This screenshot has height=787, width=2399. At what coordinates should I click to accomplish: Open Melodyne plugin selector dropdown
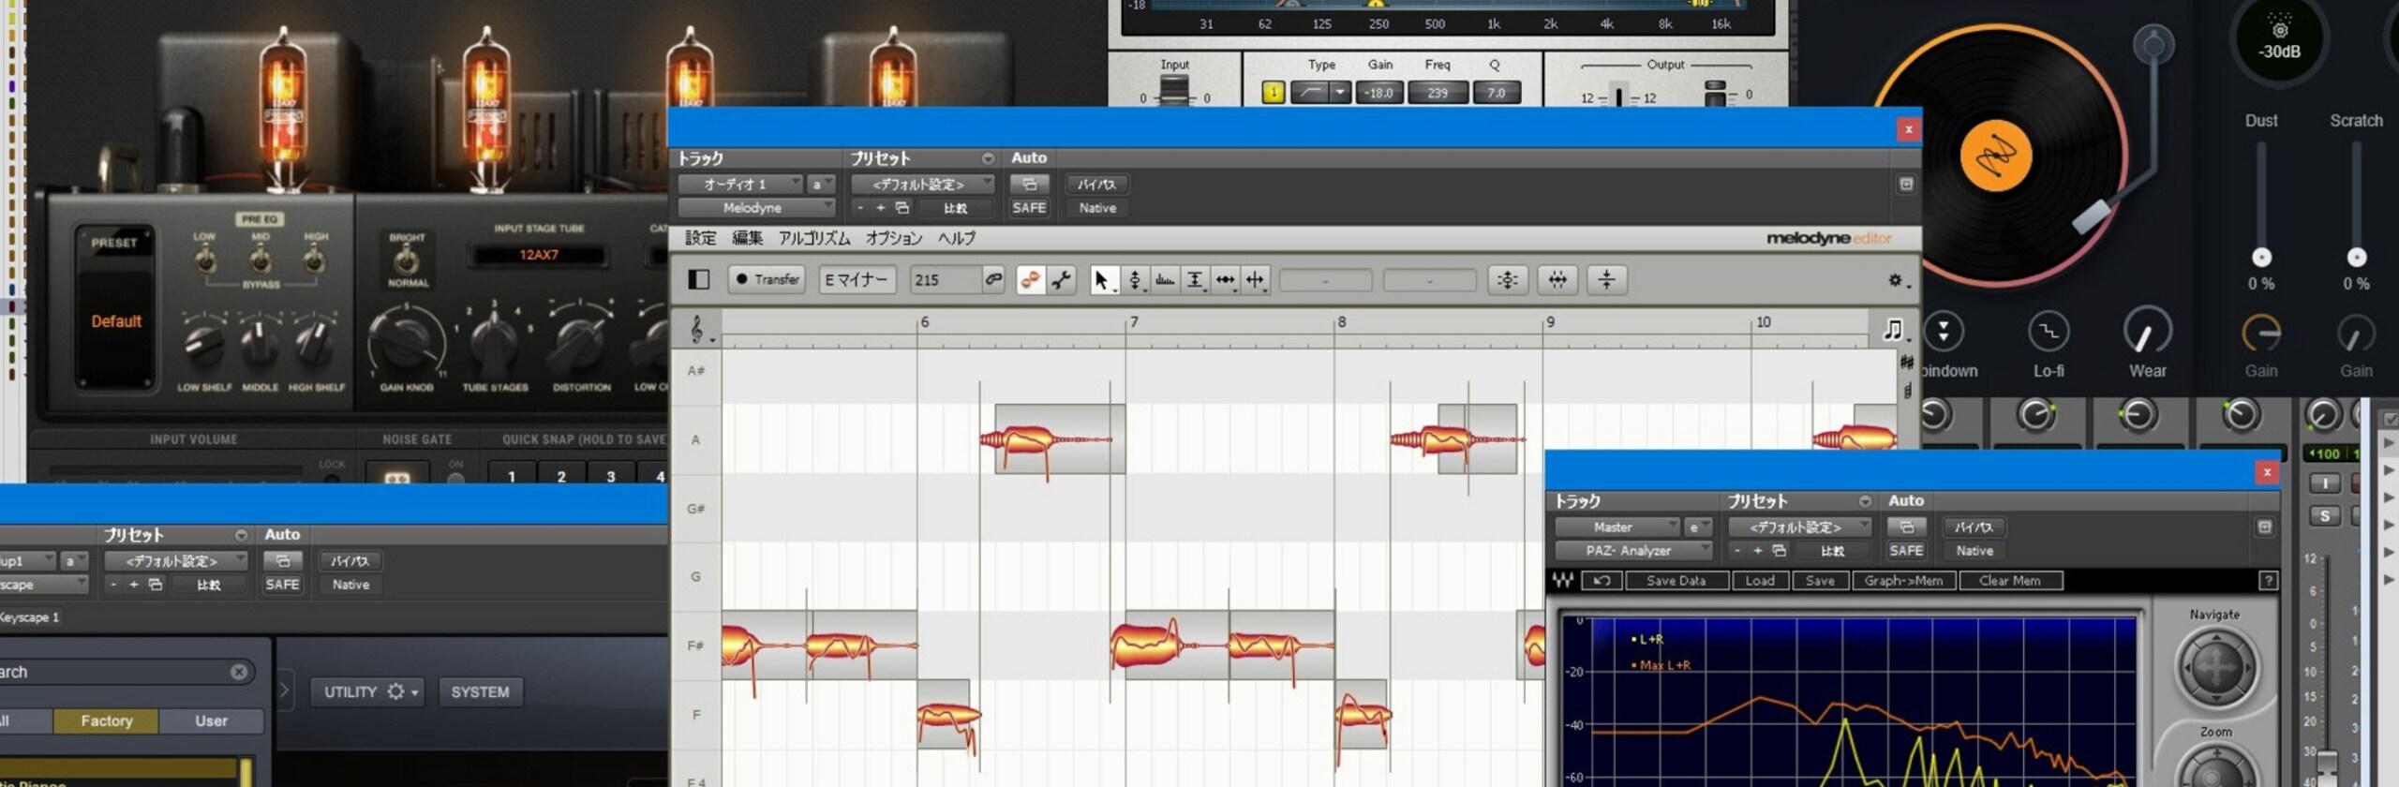point(756,208)
